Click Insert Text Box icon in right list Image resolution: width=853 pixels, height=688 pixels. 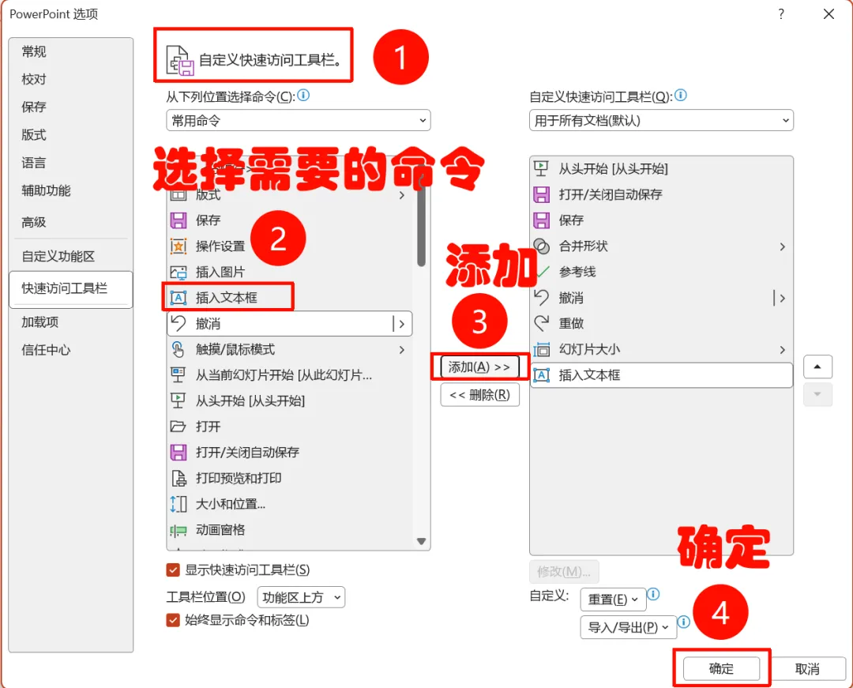541,374
